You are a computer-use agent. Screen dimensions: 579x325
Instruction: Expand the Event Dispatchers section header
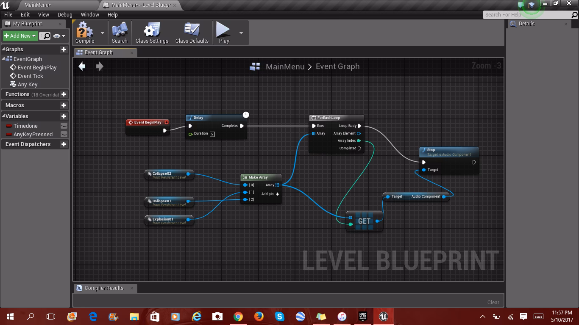pyautogui.click(x=28, y=144)
